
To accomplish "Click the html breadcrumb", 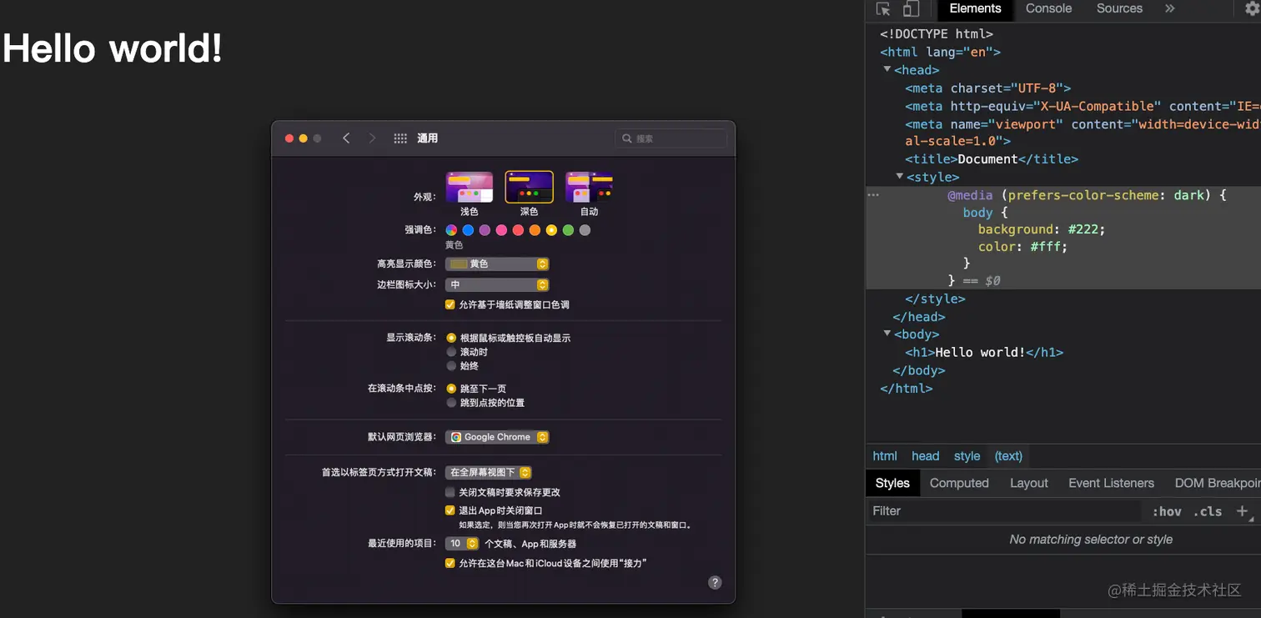I will tap(885, 456).
